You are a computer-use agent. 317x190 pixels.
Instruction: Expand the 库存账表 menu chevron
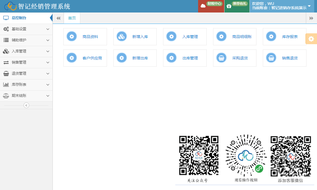pos(48,85)
